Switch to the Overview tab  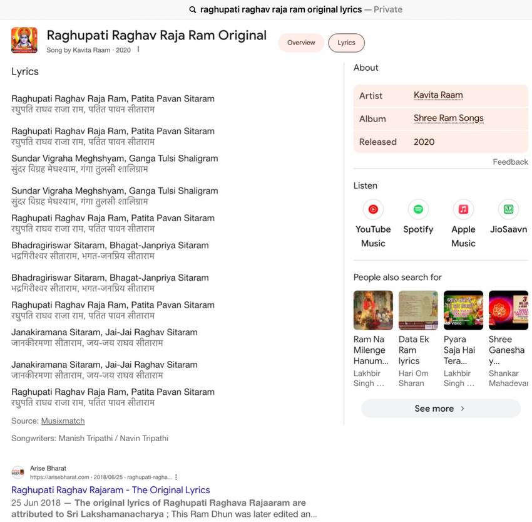click(x=301, y=43)
